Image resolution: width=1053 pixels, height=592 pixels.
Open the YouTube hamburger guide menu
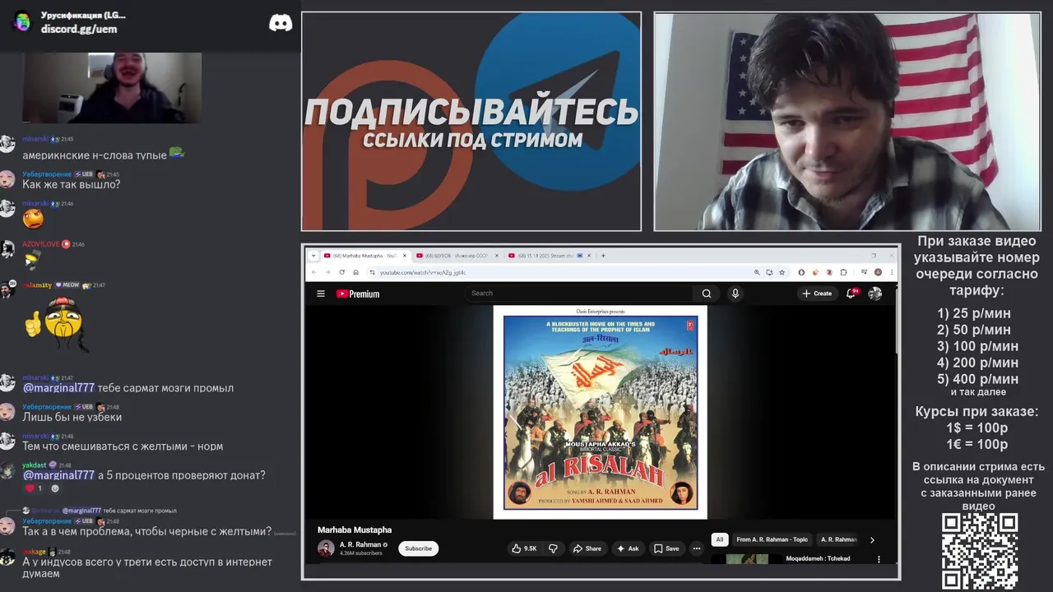pyautogui.click(x=321, y=294)
